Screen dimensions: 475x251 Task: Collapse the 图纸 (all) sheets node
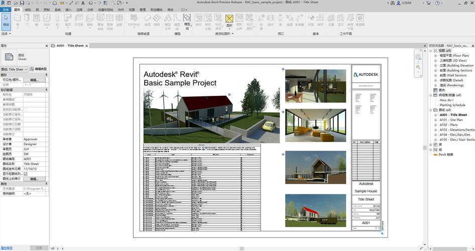pyautogui.click(x=430, y=110)
